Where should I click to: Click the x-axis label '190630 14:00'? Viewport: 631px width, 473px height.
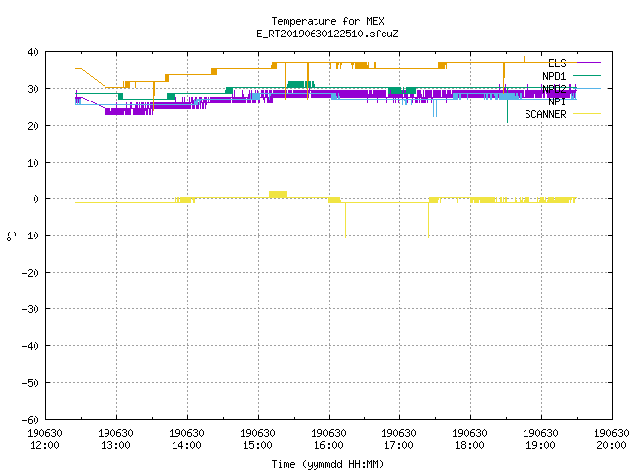(x=186, y=439)
